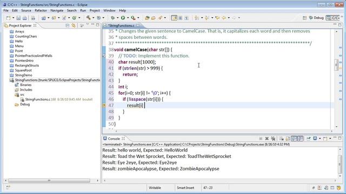
Task: Click the Save toolbar icon
Action: click(18, 18)
